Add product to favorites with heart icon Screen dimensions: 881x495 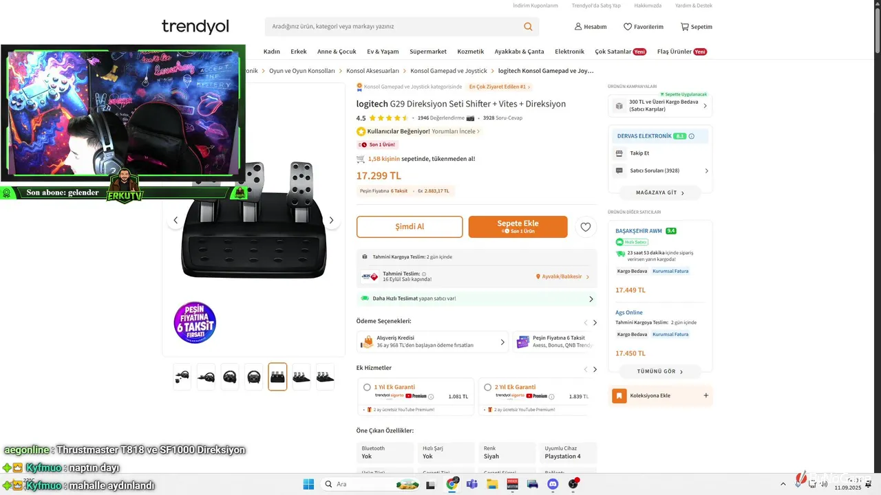(x=585, y=227)
